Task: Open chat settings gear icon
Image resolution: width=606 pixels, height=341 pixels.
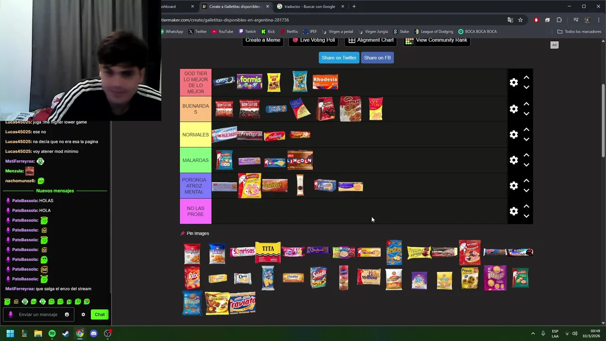Action: click(x=83, y=314)
